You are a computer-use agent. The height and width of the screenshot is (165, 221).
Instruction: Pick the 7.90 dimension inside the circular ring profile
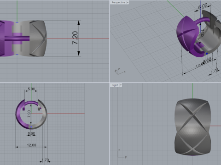coord(29,114)
